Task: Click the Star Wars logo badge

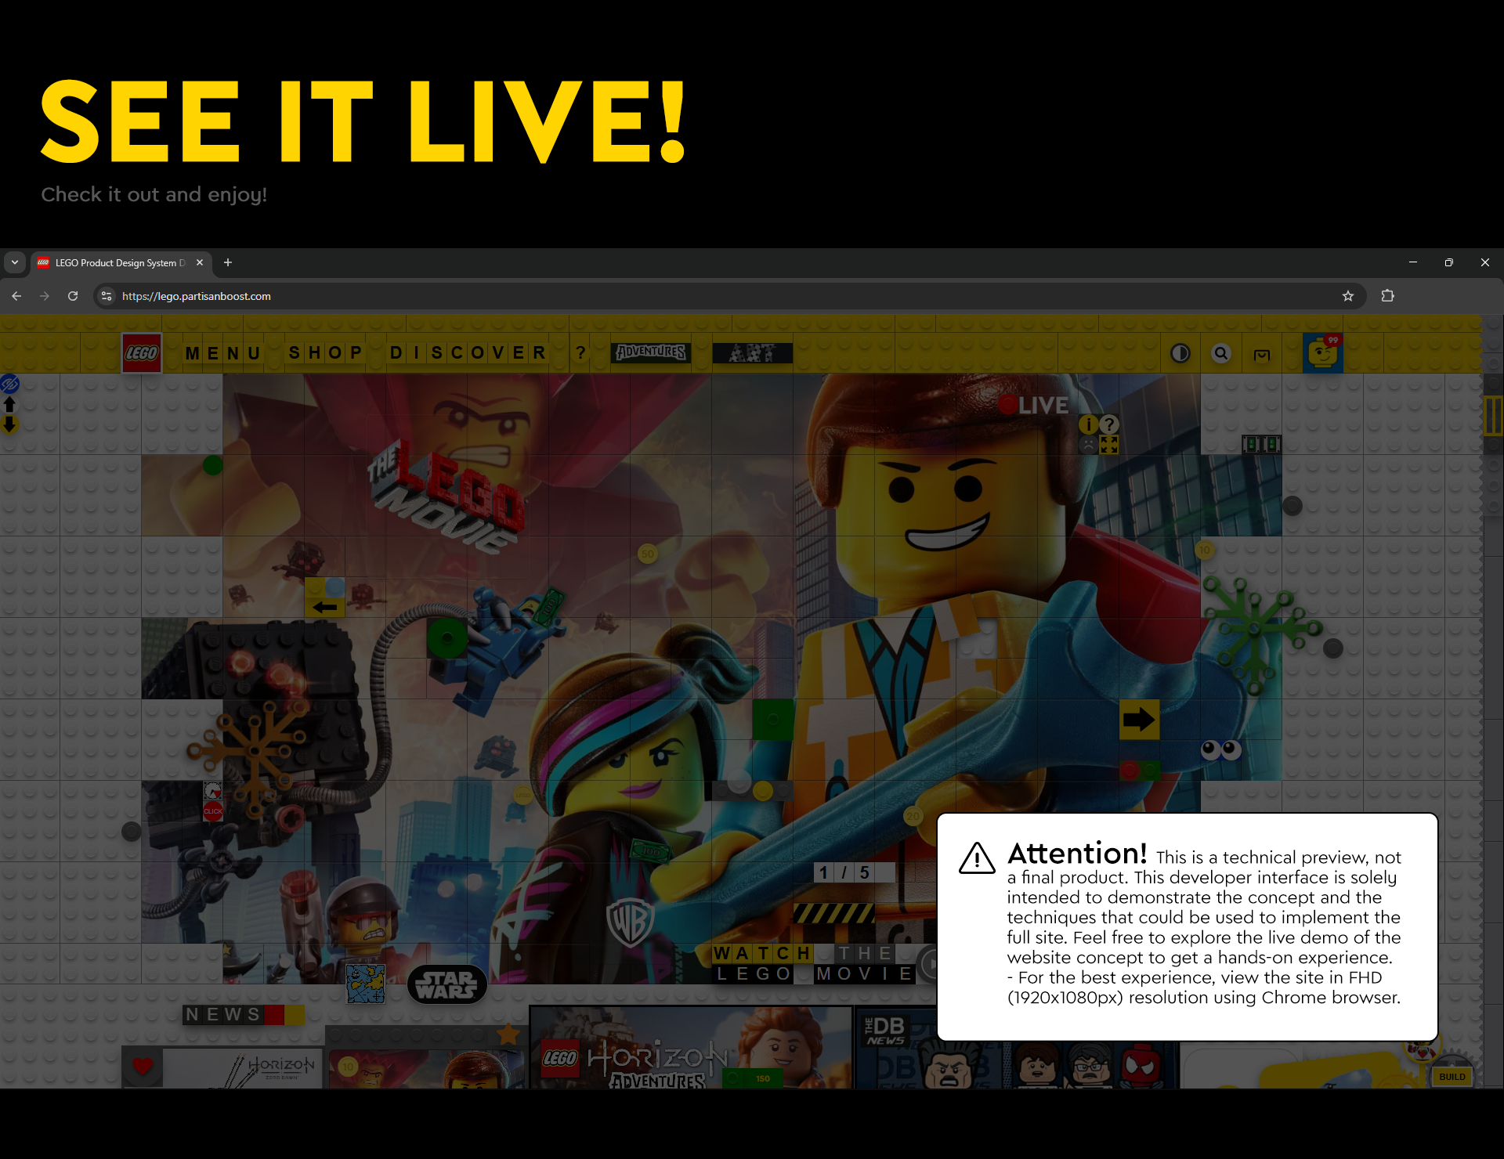Action: [x=446, y=984]
